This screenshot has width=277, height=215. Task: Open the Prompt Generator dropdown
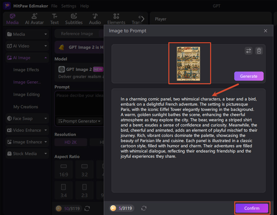click(x=80, y=121)
